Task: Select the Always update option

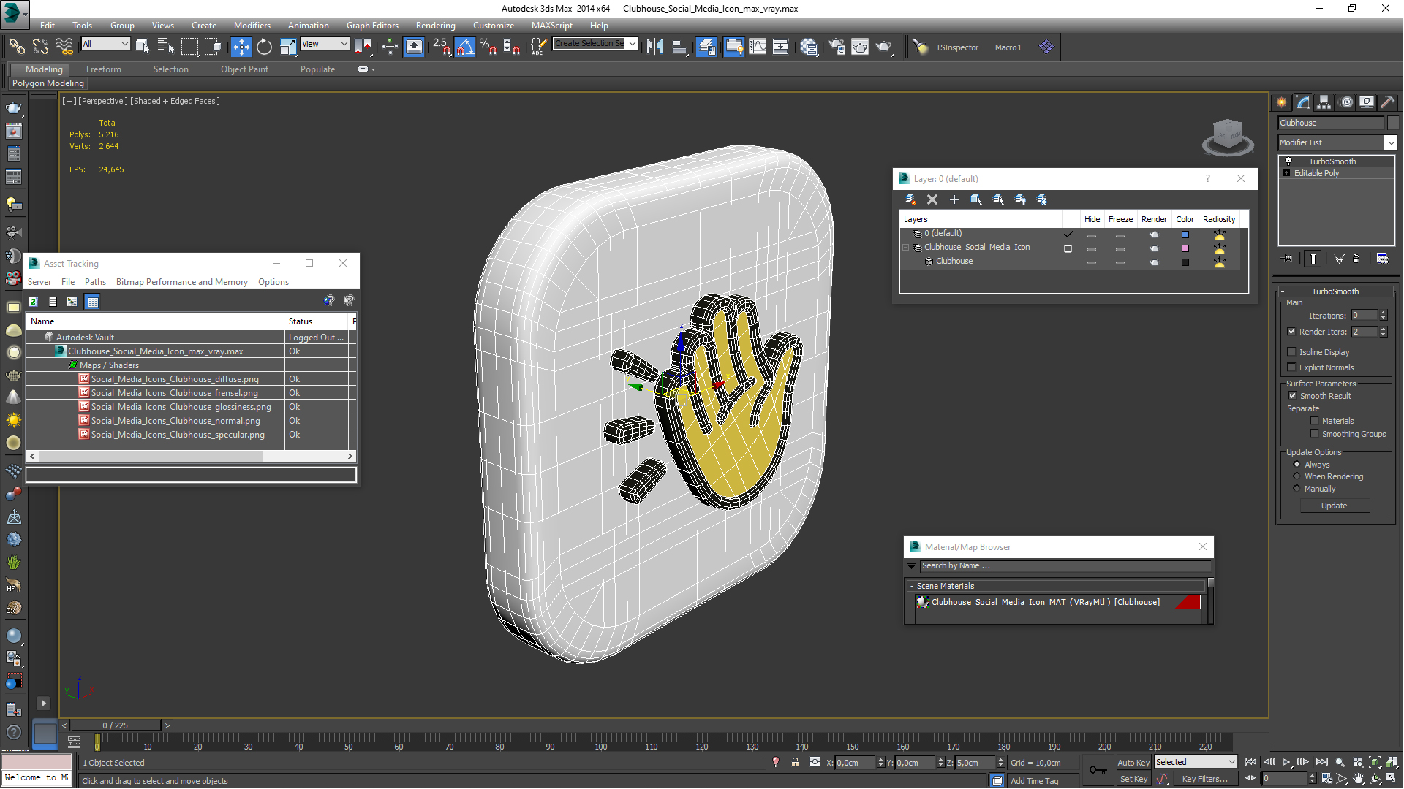Action: pyautogui.click(x=1297, y=465)
